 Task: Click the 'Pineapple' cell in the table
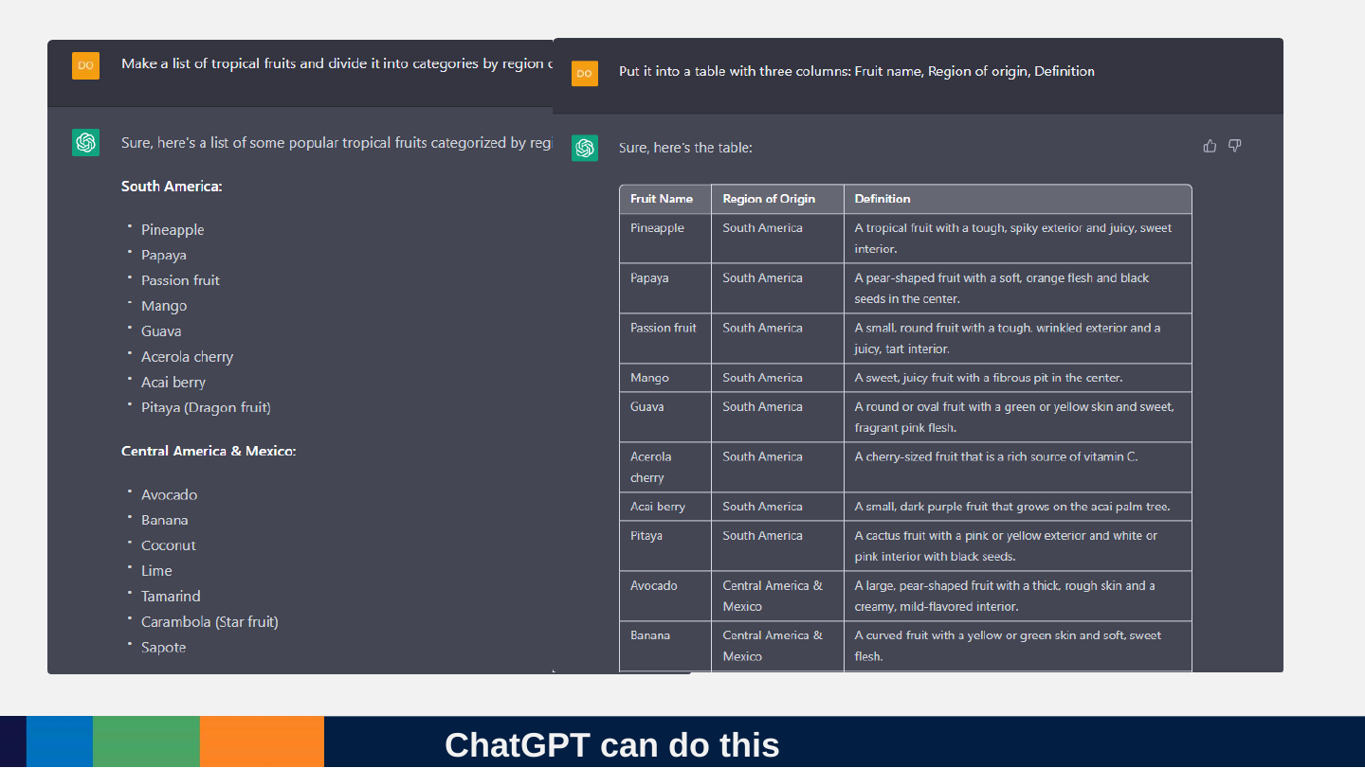[x=665, y=239]
